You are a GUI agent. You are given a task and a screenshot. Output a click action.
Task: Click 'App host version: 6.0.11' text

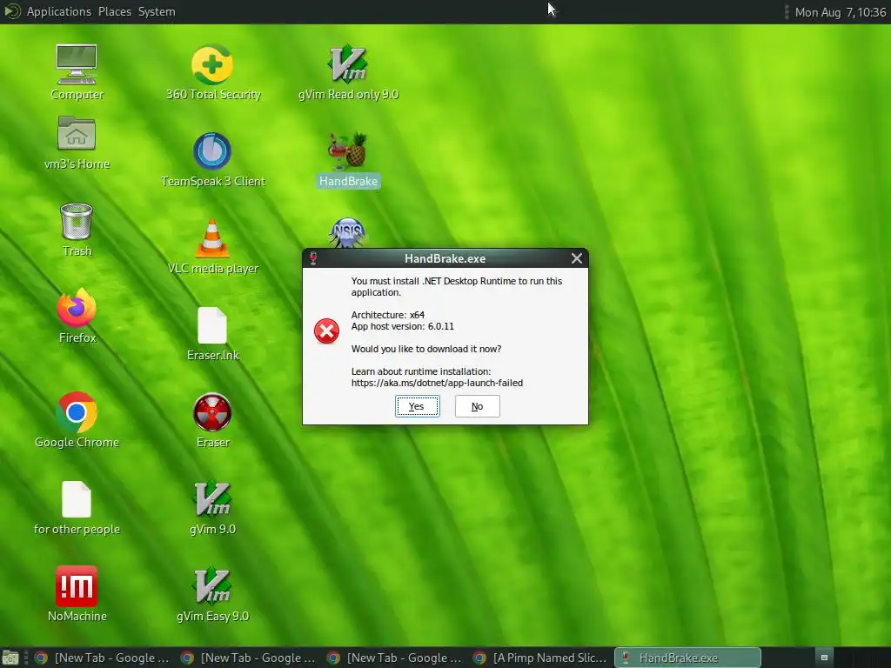point(402,326)
